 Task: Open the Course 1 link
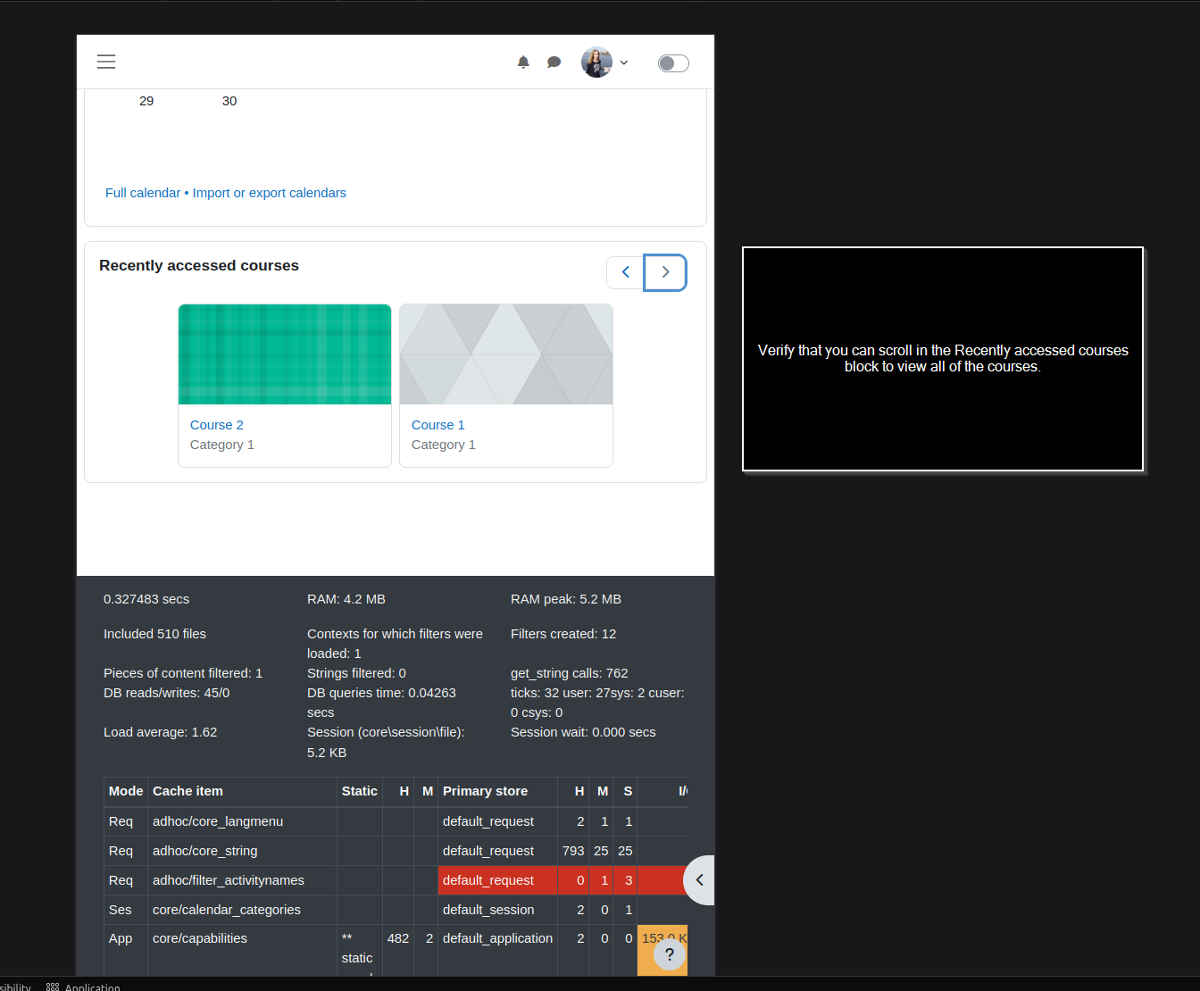438,425
